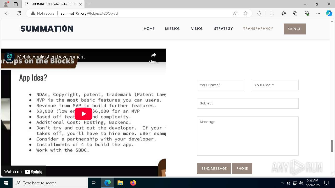The height and width of the screenshot is (188, 335).
Task: Click the browser profile avatar icon
Action: click(x=6, y=4)
